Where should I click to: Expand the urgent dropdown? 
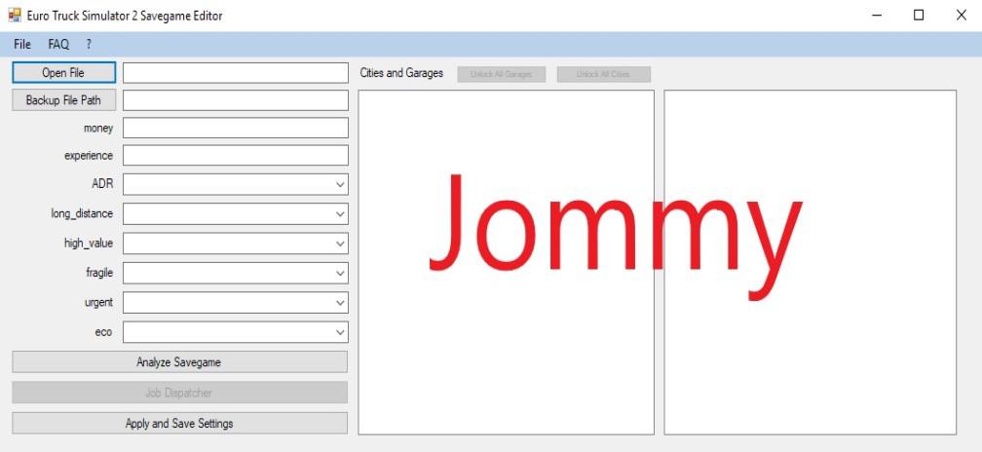[235, 303]
